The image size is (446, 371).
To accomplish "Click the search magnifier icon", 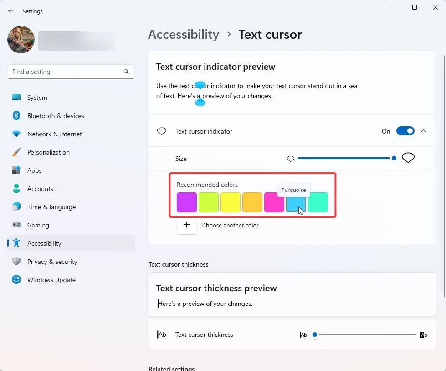I will (x=126, y=72).
